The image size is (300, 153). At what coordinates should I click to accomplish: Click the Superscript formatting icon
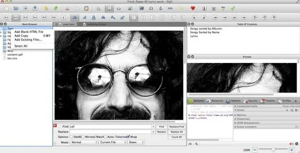(122, 18)
